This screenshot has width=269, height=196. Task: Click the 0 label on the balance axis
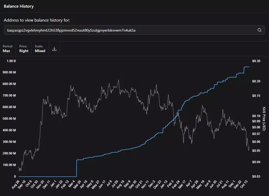point(15,177)
